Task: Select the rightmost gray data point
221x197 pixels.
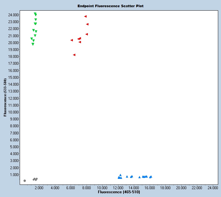Action: click(37, 179)
